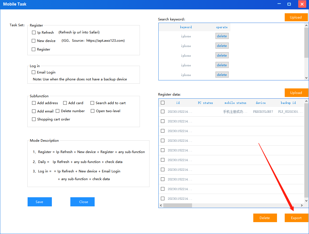Delete the second iphone keyword row
The width and height of the screenshot is (309, 234).
coord(222,46)
